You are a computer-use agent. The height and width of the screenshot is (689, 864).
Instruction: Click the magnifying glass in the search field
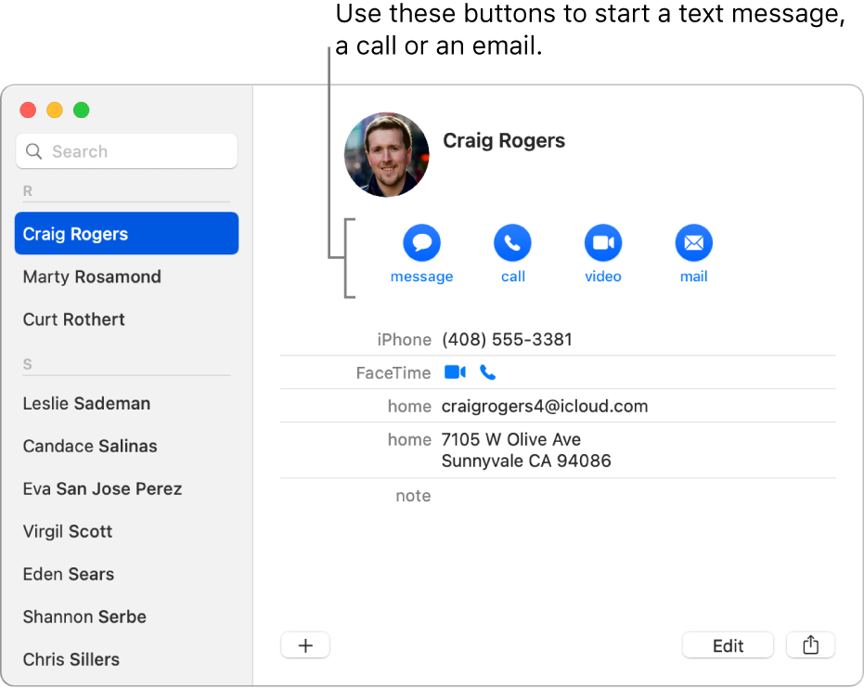coord(34,150)
